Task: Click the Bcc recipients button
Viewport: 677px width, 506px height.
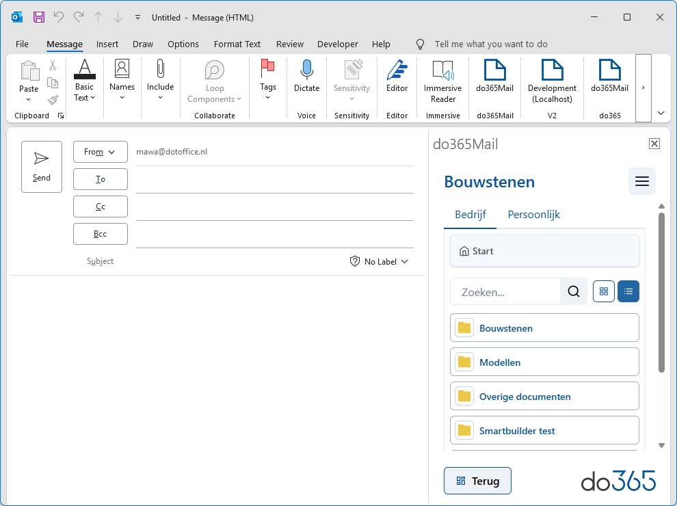Action: click(100, 234)
